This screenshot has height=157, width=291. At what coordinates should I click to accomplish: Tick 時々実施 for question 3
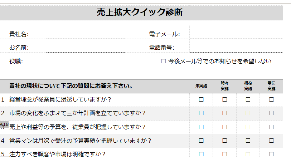pos(224,127)
